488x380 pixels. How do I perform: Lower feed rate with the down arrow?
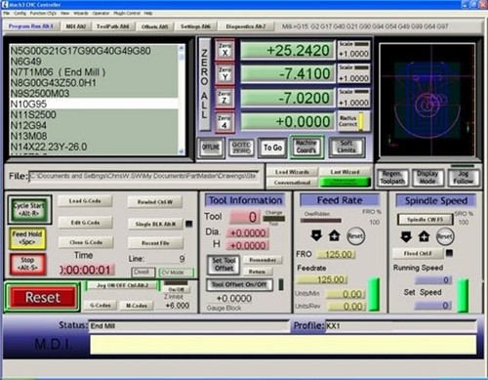pyautogui.click(x=316, y=235)
